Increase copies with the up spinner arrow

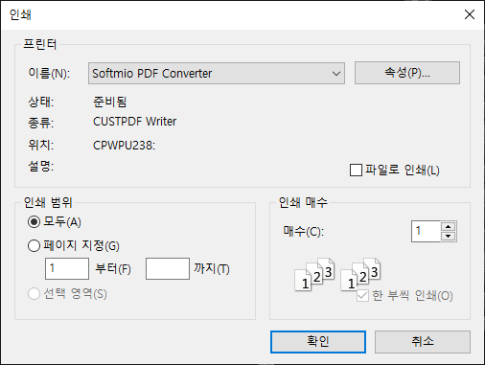coord(449,226)
